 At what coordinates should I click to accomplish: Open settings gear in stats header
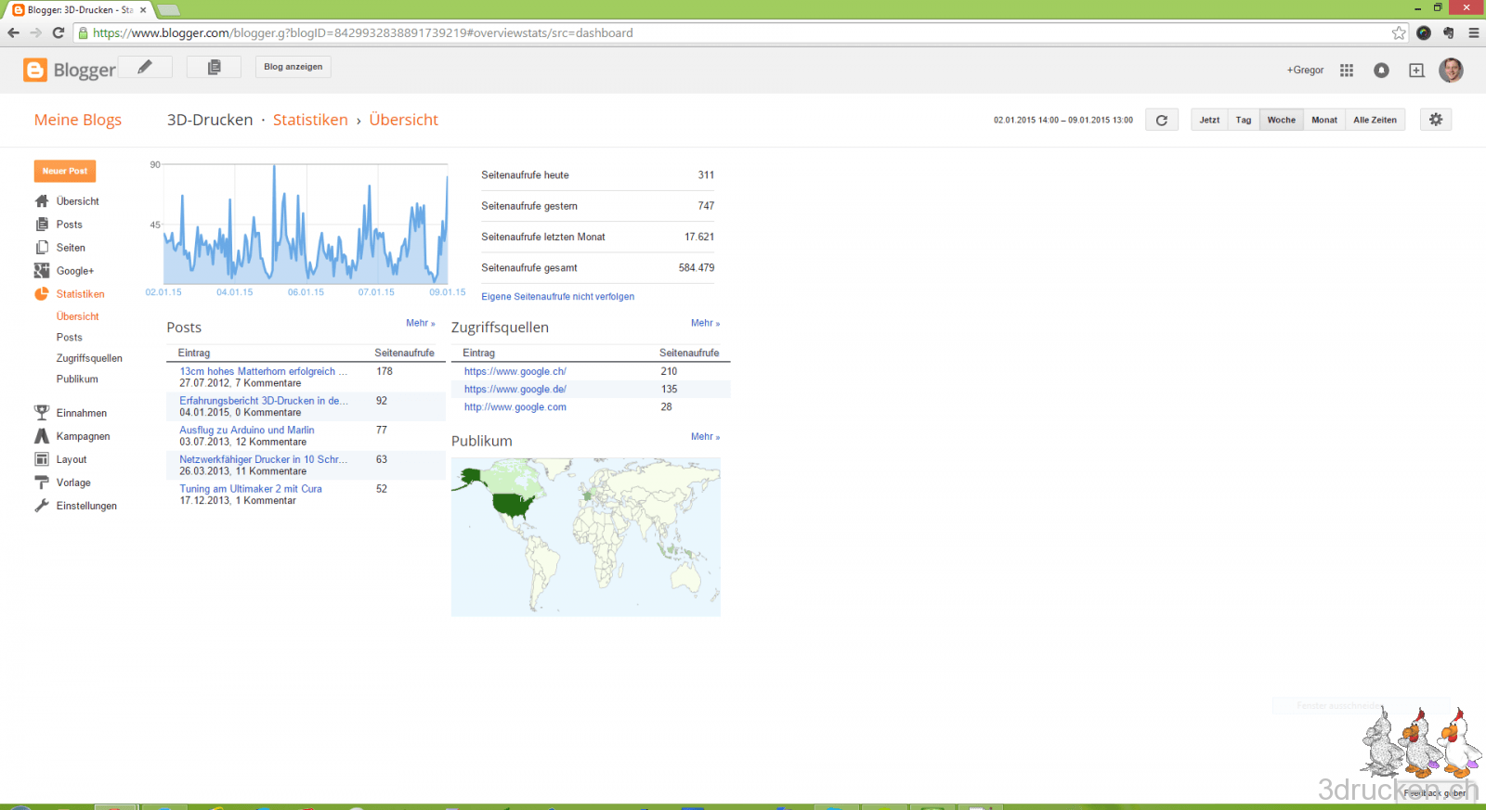pos(1436,120)
